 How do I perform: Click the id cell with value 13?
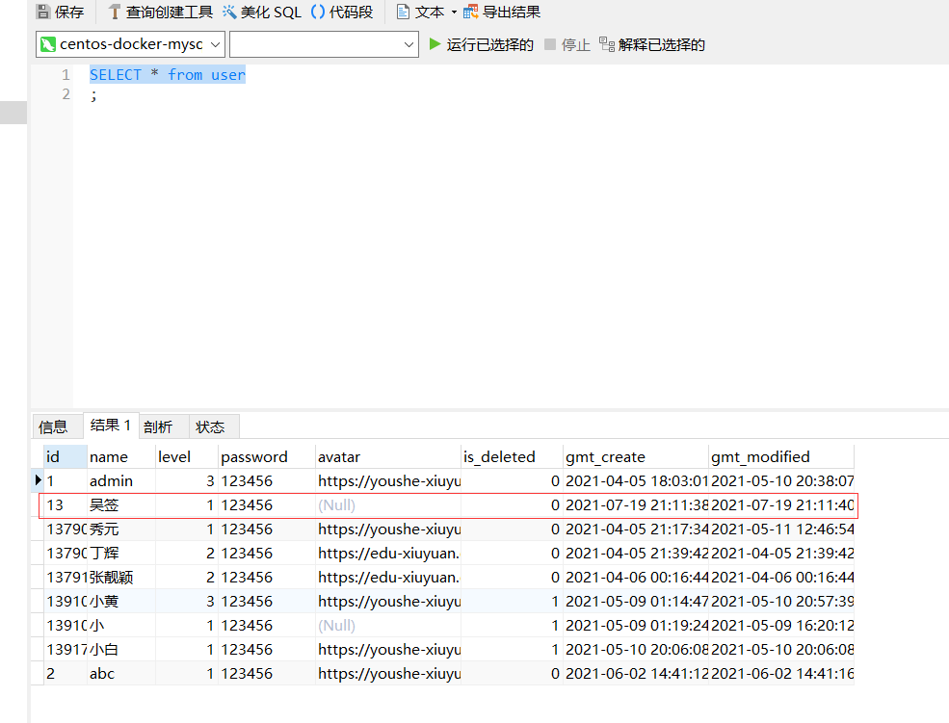(66, 505)
